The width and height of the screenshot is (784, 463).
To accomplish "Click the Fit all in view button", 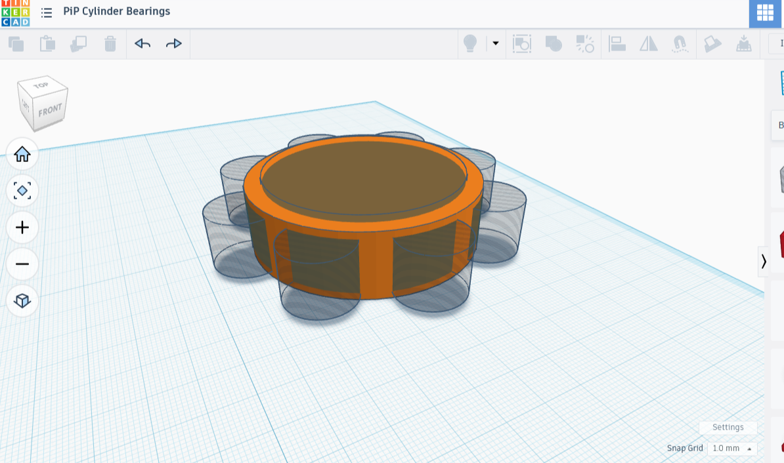I will pyautogui.click(x=22, y=191).
